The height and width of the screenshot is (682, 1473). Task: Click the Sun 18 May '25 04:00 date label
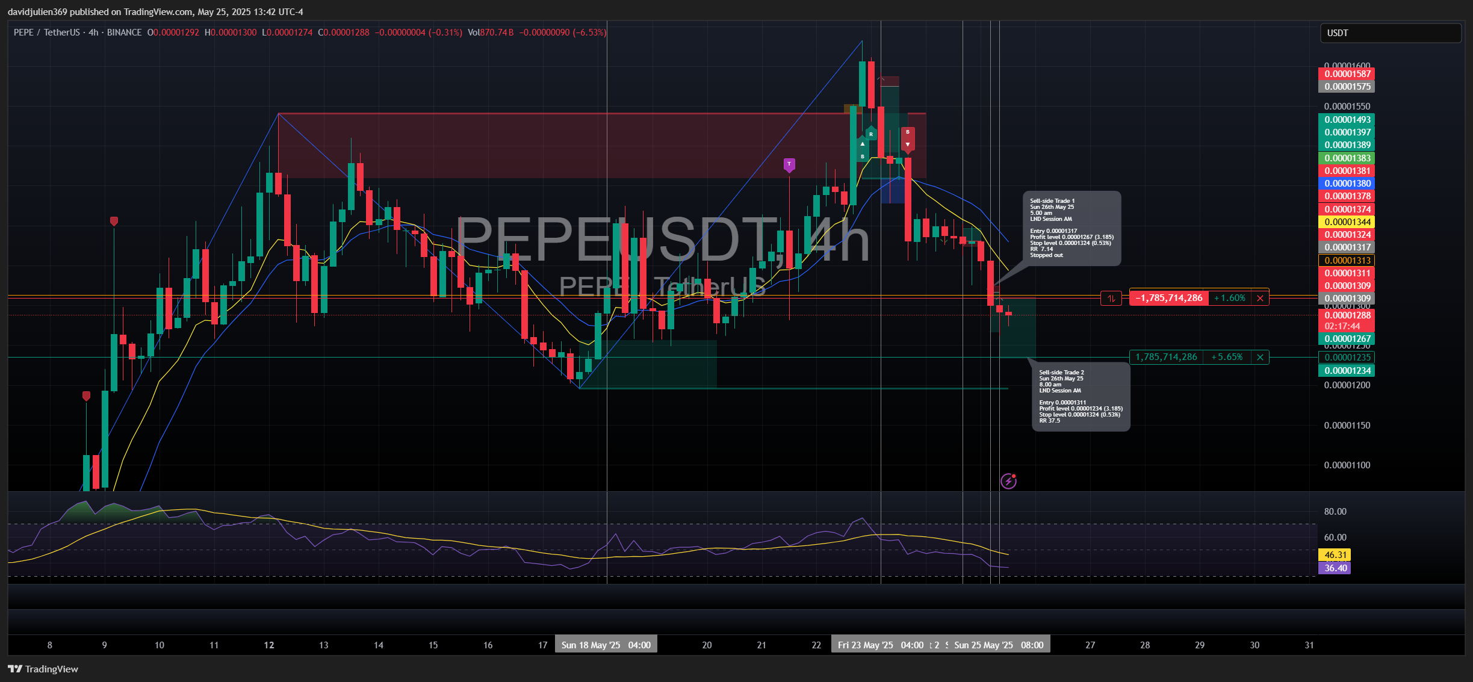tap(606, 645)
